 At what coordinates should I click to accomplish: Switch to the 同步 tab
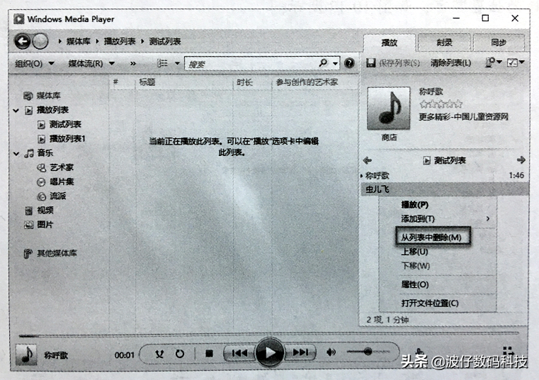(499, 43)
